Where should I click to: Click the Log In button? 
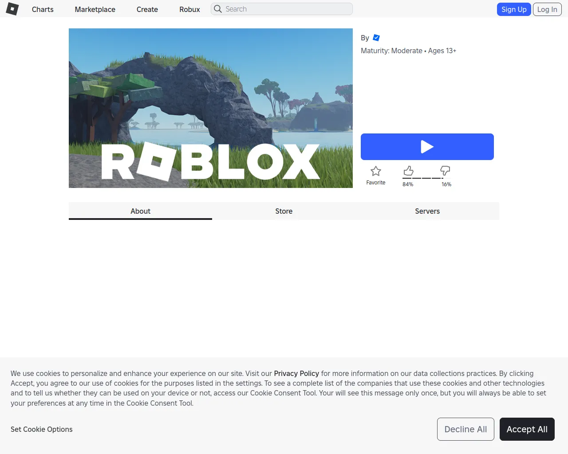tap(547, 9)
